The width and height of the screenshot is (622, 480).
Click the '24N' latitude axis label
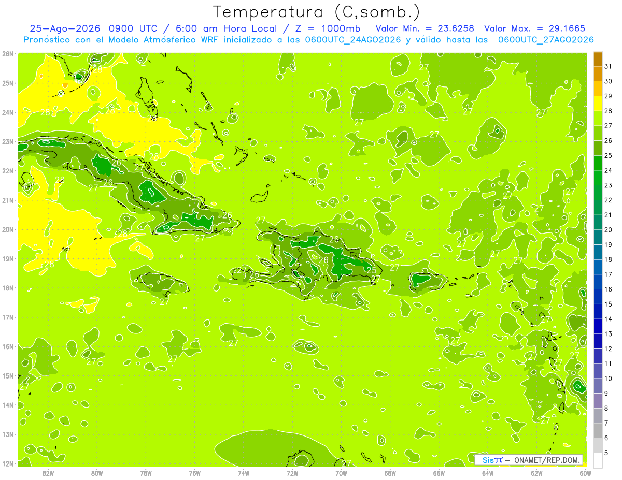tap(8, 112)
